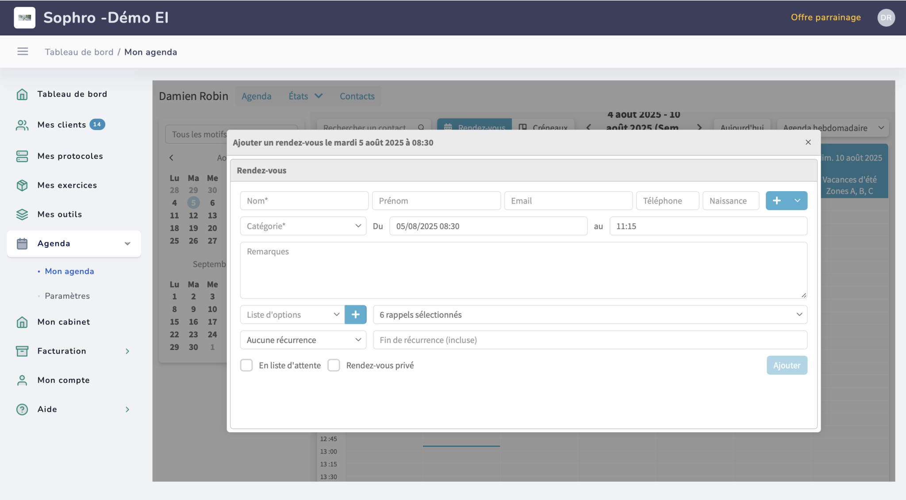Click Mes clients people icon

pyautogui.click(x=22, y=125)
